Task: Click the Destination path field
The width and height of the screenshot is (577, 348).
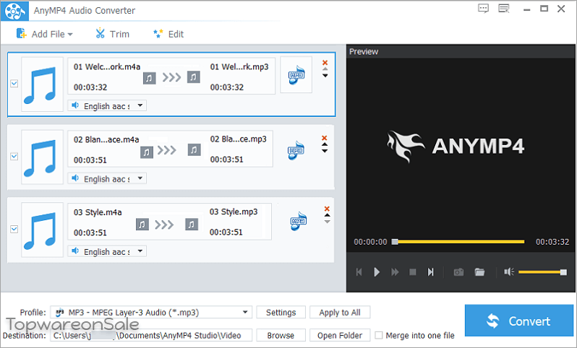Action: [x=151, y=335]
